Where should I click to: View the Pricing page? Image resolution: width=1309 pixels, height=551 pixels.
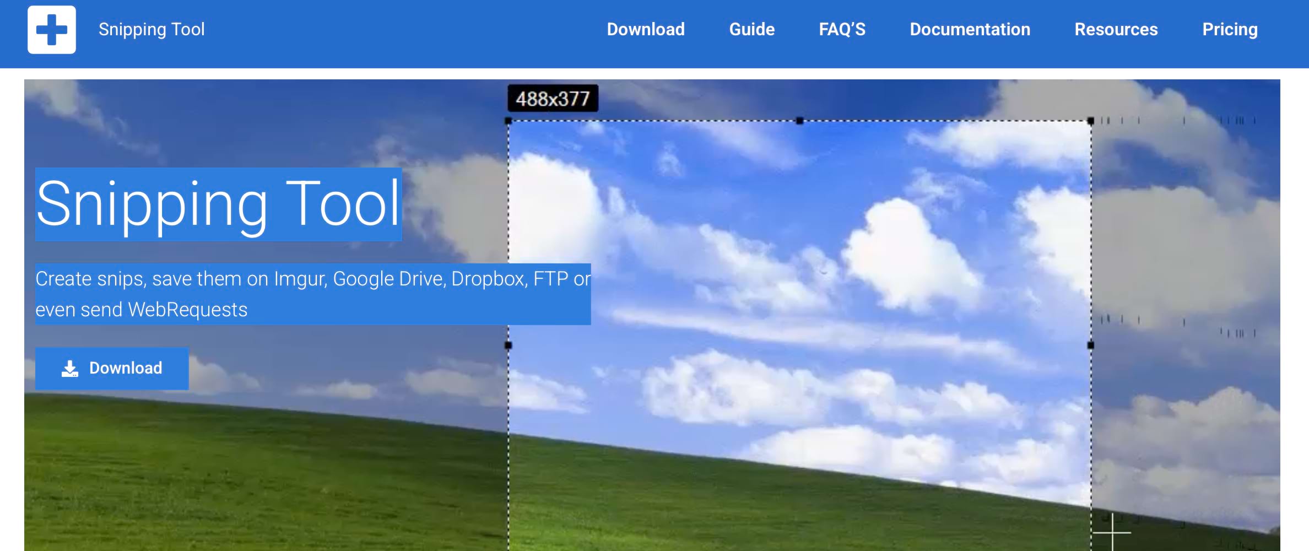coord(1230,29)
